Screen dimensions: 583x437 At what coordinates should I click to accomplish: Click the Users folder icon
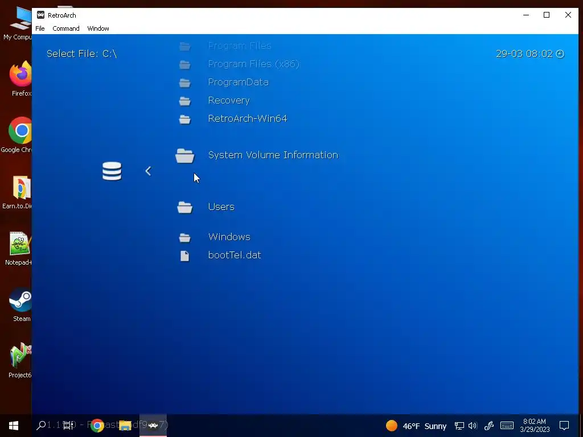click(x=185, y=207)
